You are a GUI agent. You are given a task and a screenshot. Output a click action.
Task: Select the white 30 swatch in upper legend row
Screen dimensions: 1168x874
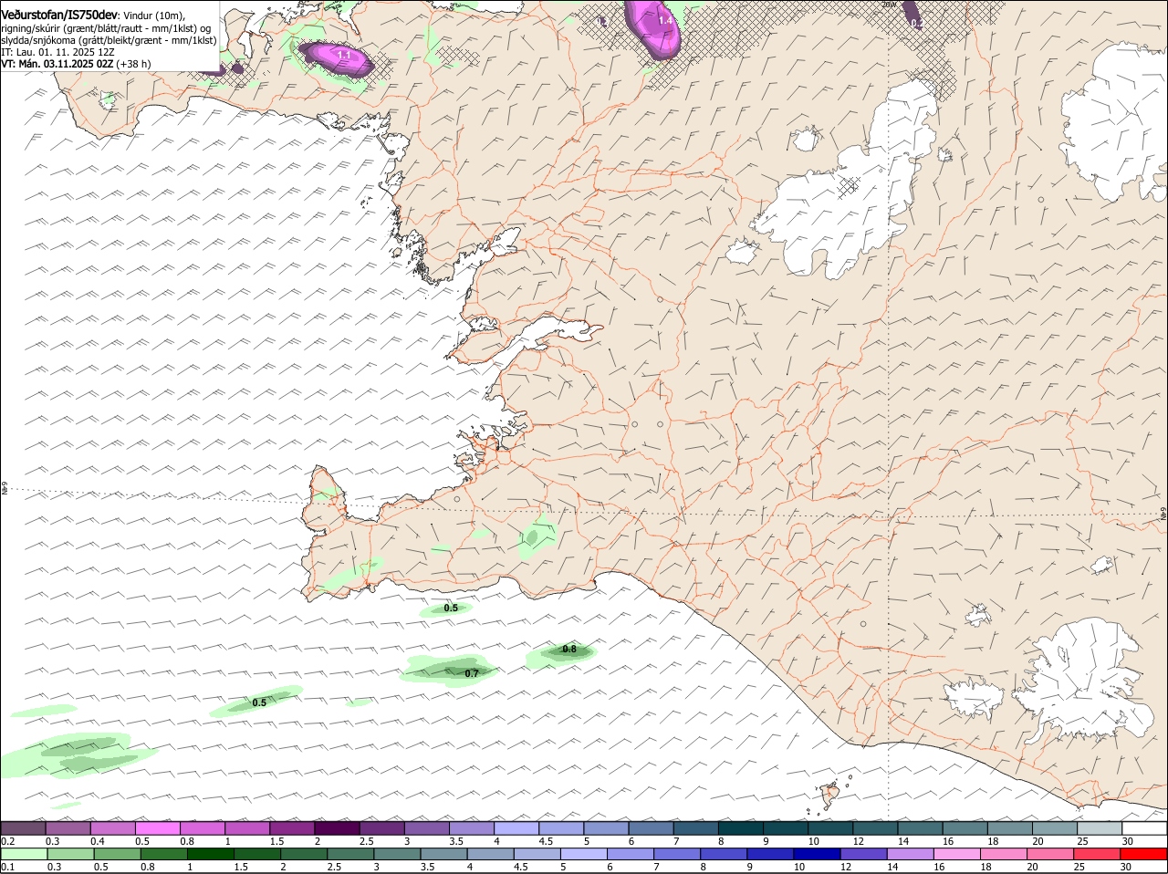pyautogui.click(x=1144, y=828)
